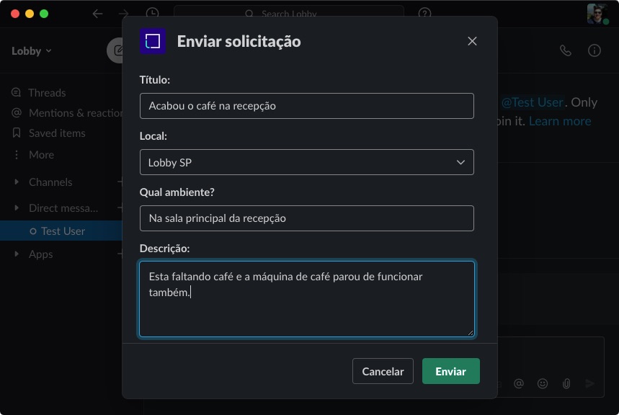Close the Enviar solicitação dialog
Screen dimensions: 619x415
[x=472, y=41]
